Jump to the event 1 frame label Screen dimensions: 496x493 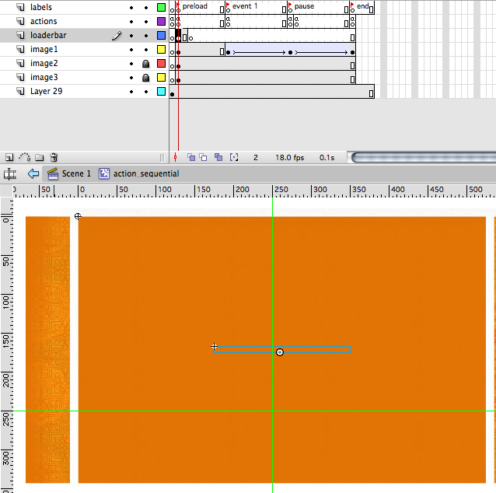pos(245,6)
